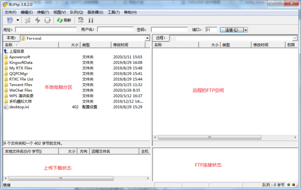Click the disconnect toolbar icon
The height and width of the screenshot is (190, 301).
28,20
